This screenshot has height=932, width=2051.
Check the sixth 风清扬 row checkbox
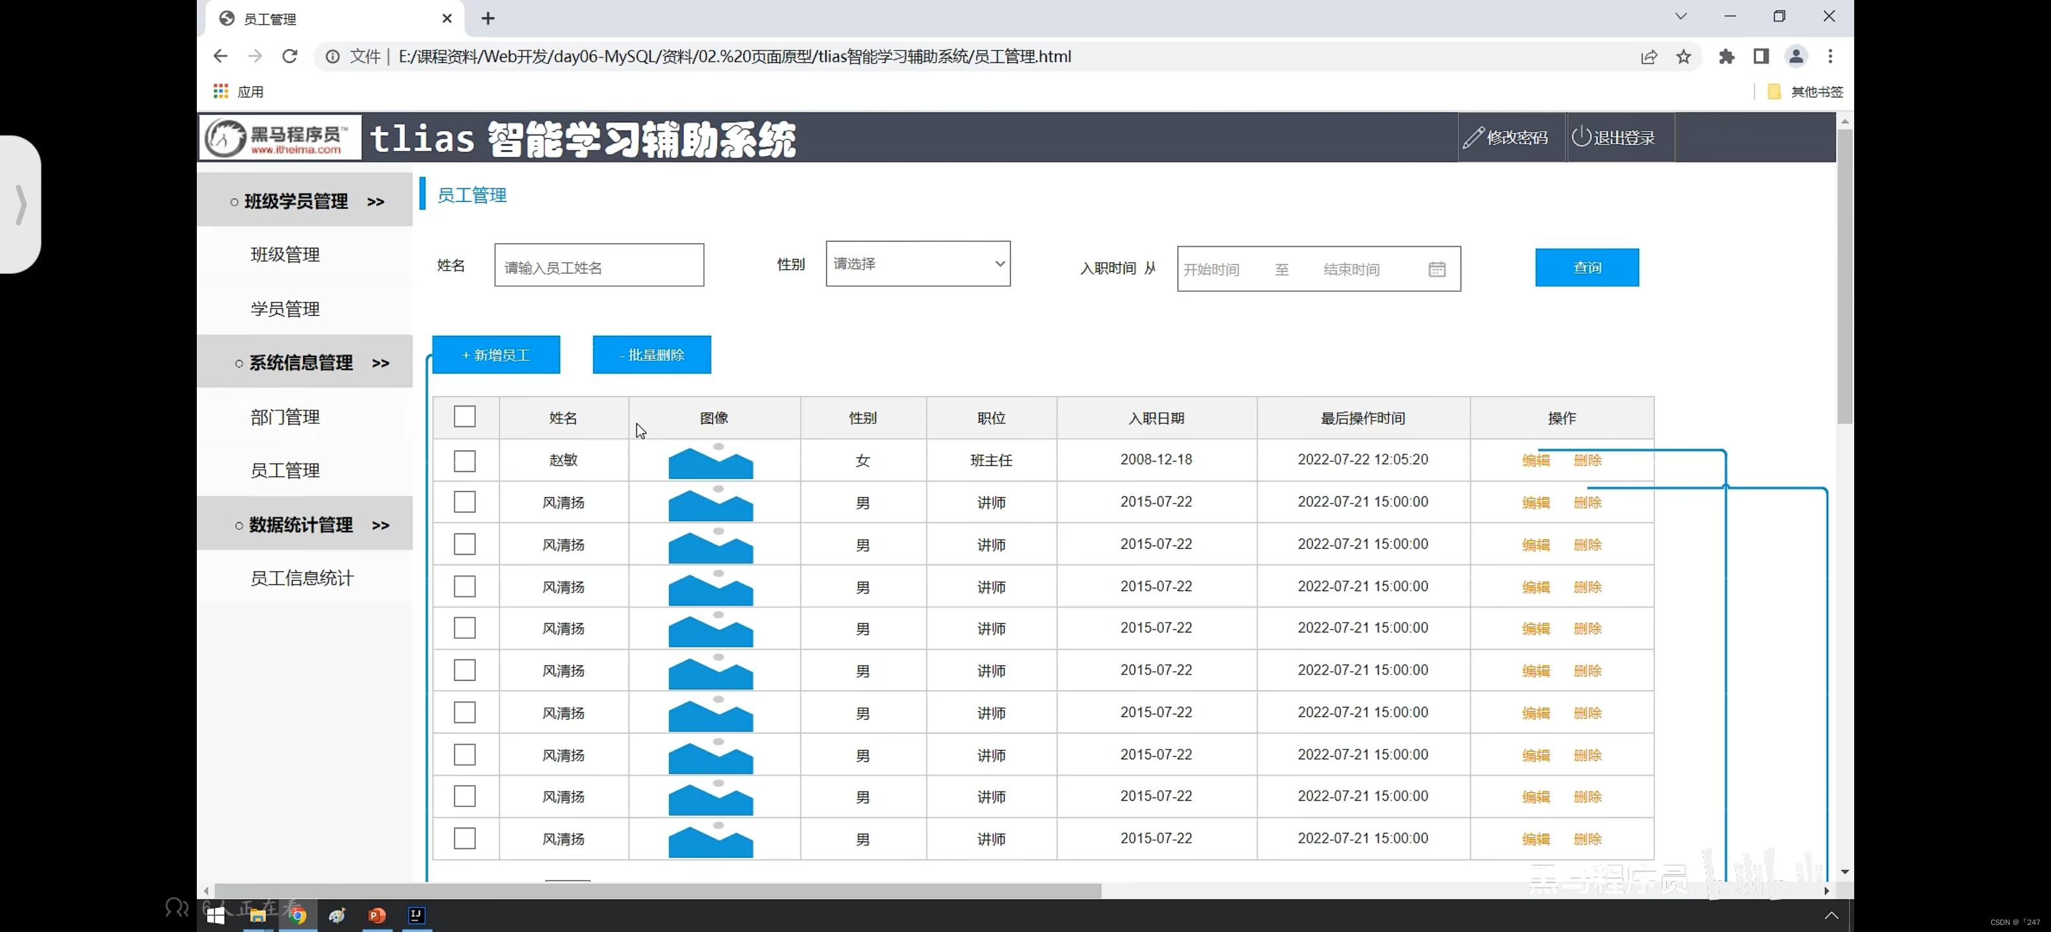(464, 713)
